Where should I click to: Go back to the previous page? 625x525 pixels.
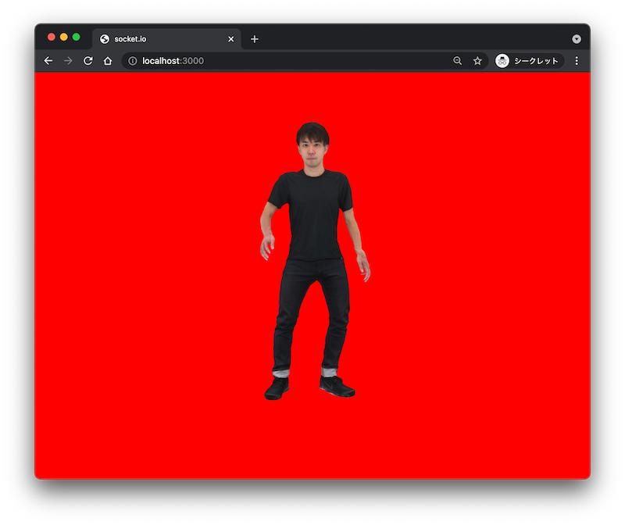(48, 61)
